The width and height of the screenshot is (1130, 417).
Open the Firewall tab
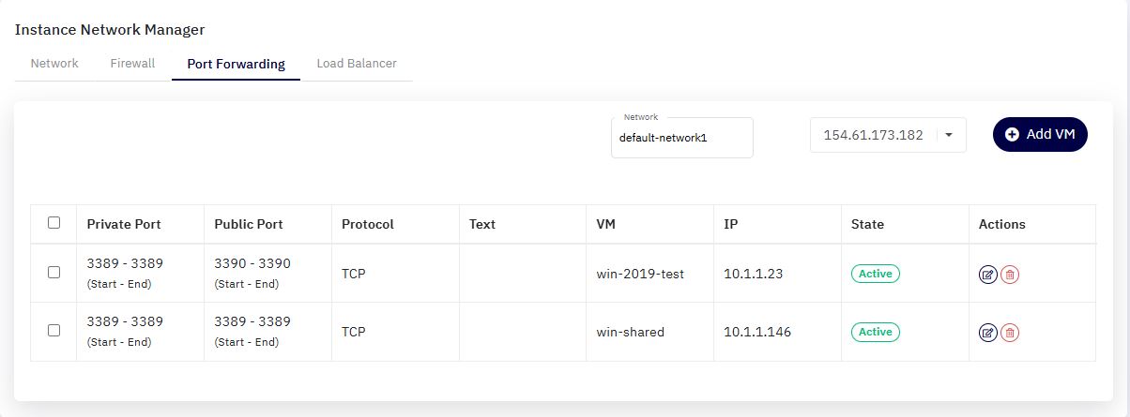[x=132, y=64]
